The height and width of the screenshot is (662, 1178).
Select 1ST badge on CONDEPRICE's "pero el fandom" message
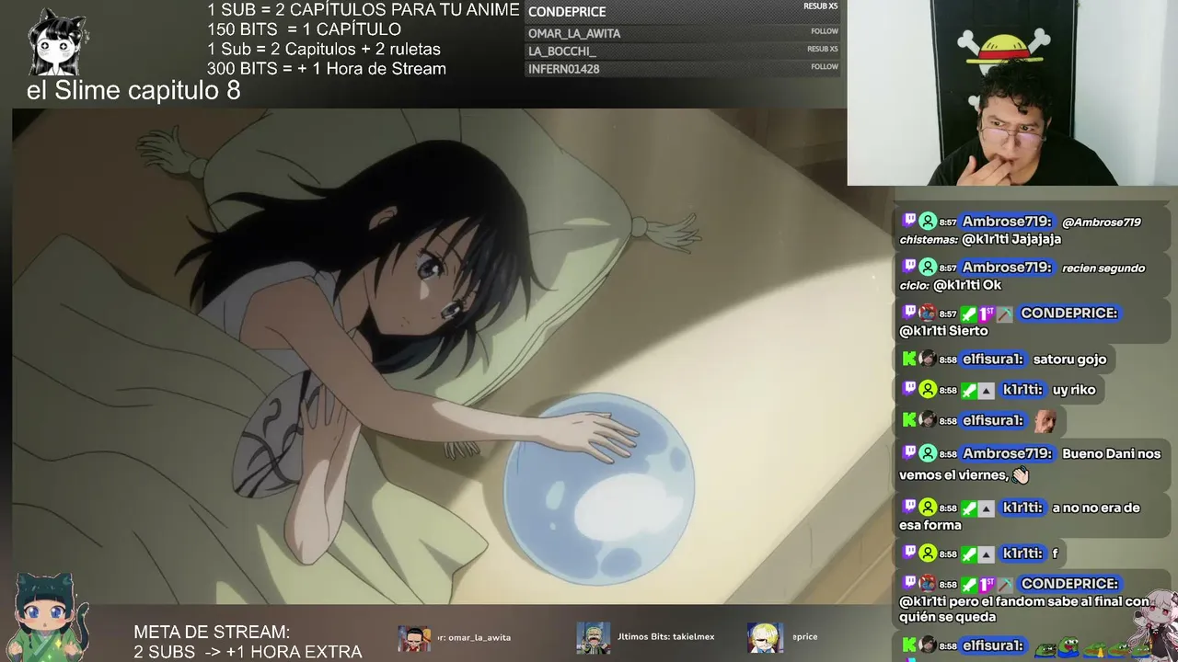click(x=986, y=584)
